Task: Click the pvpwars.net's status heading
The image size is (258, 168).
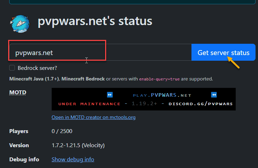Action: pyautogui.click(x=95, y=21)
